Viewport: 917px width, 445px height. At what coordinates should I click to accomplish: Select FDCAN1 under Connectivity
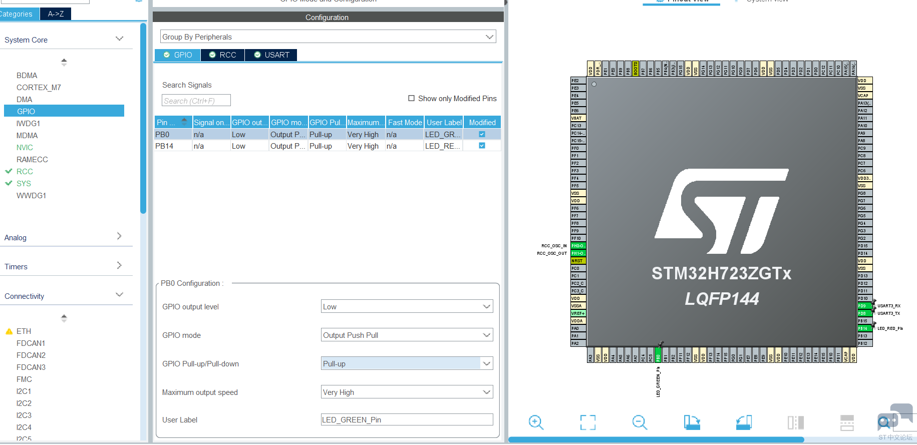coord(31,343)
